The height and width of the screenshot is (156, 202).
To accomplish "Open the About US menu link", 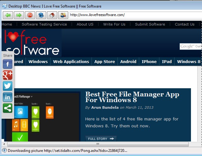I will click(x=85, y=24).
